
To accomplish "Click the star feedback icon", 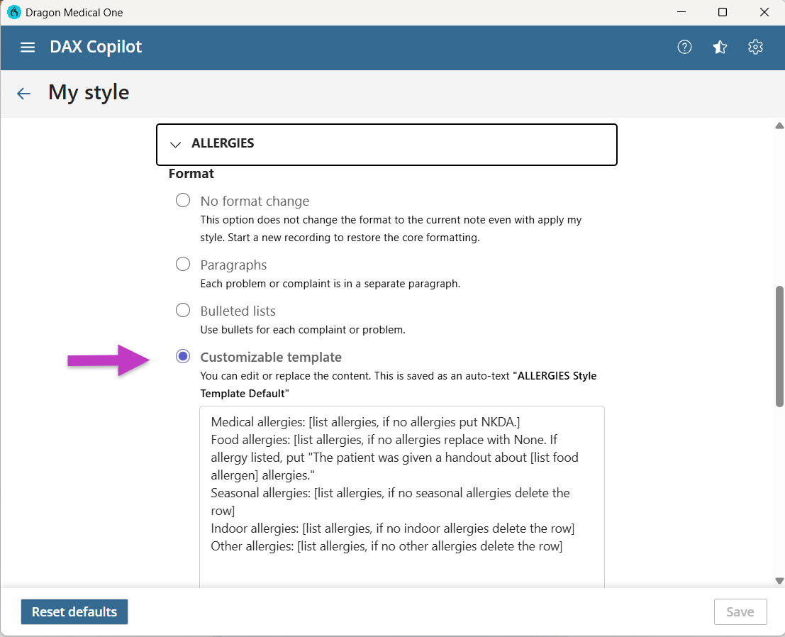I will (720, 47).
